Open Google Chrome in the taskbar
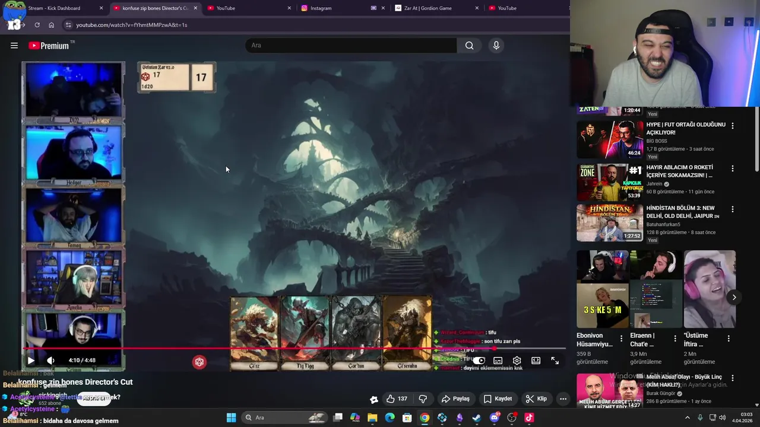The width and height of the screenshot is (760, 427). pyautogui.click(x=425, y=418)
